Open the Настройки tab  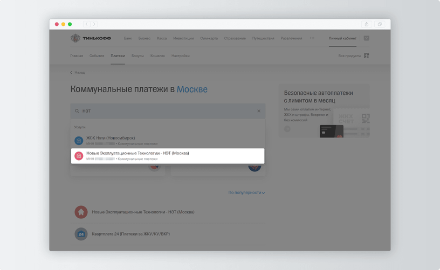point(181,56)
